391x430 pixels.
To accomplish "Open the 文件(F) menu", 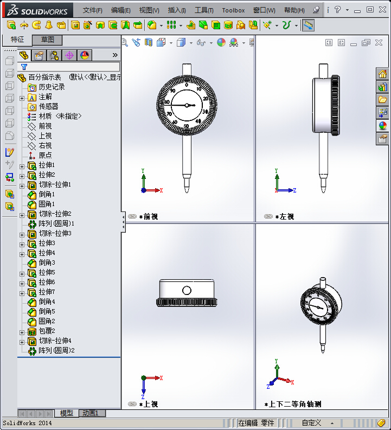I will coord(92,10).
